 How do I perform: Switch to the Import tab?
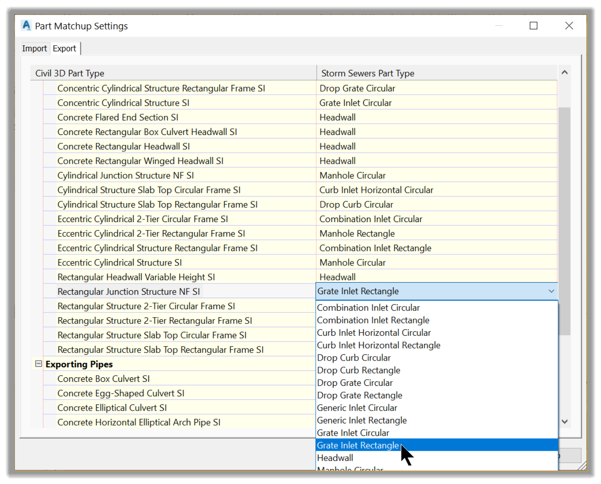[34, 48]
